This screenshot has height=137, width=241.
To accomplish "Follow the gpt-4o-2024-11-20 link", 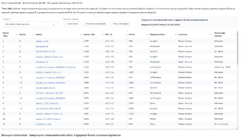I will (x=45, y=51).
